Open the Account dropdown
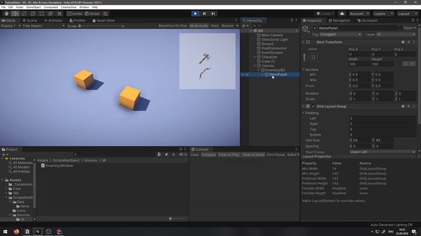 (359, 14)
